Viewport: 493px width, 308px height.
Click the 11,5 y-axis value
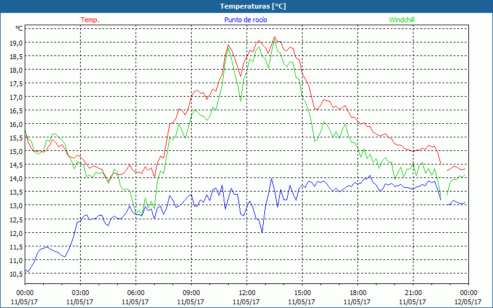tap(16, 247)
